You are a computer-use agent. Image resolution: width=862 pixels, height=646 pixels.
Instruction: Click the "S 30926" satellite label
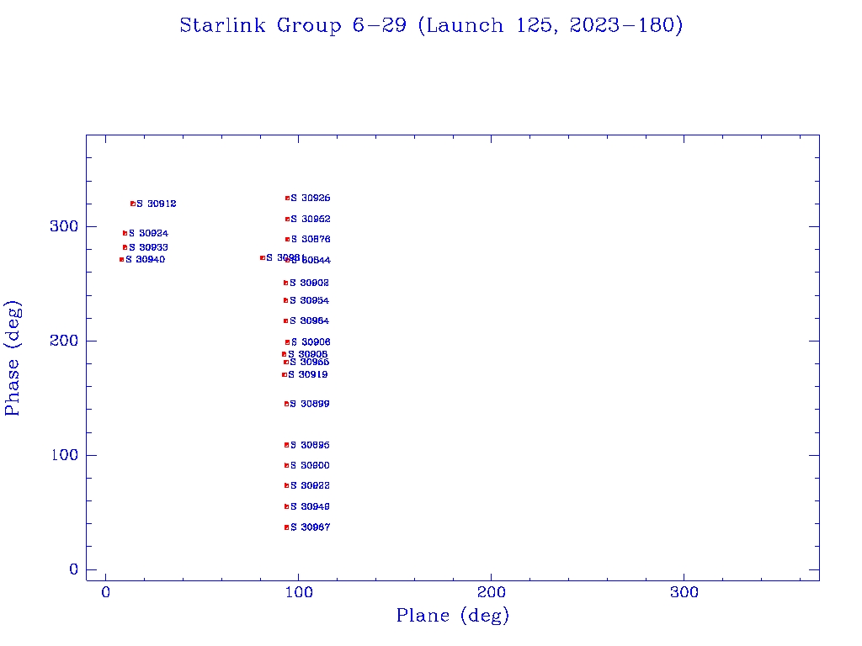(311, 199)
